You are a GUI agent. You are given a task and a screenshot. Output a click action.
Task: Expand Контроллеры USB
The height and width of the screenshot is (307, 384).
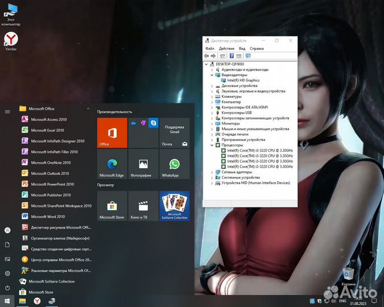coord(212,113)
